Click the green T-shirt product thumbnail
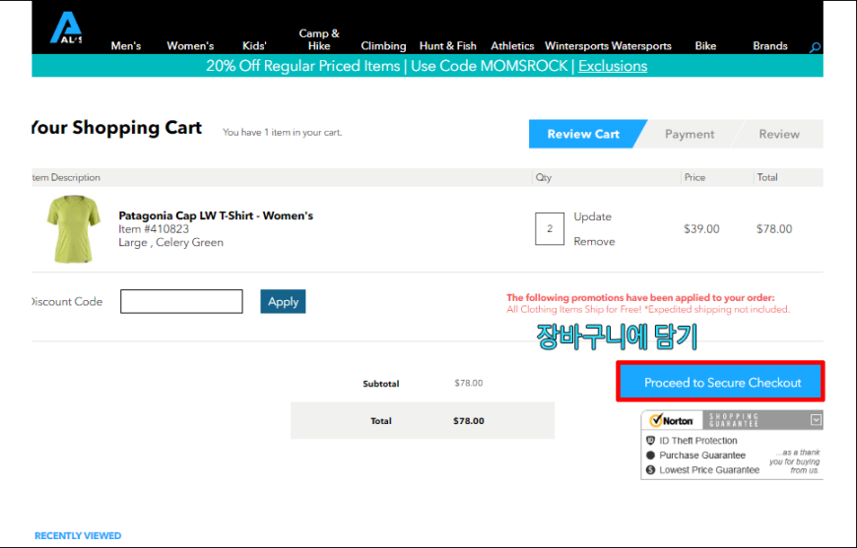 (74, 229)
